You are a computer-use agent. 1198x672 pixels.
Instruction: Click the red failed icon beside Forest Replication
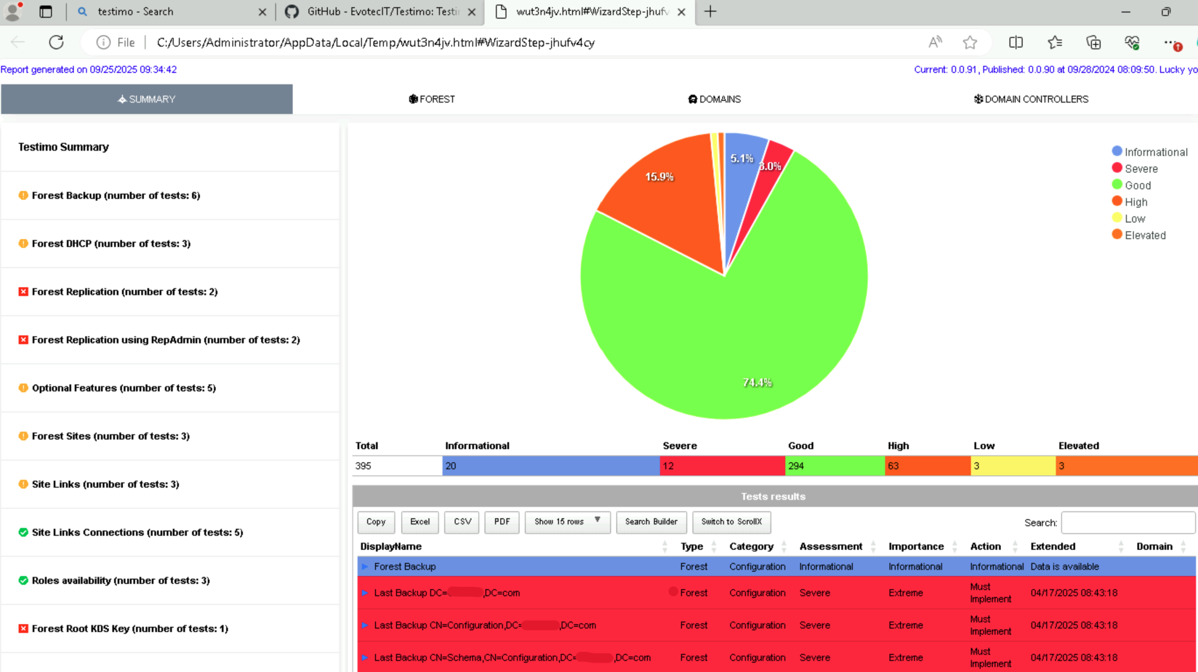click(23, 292)
